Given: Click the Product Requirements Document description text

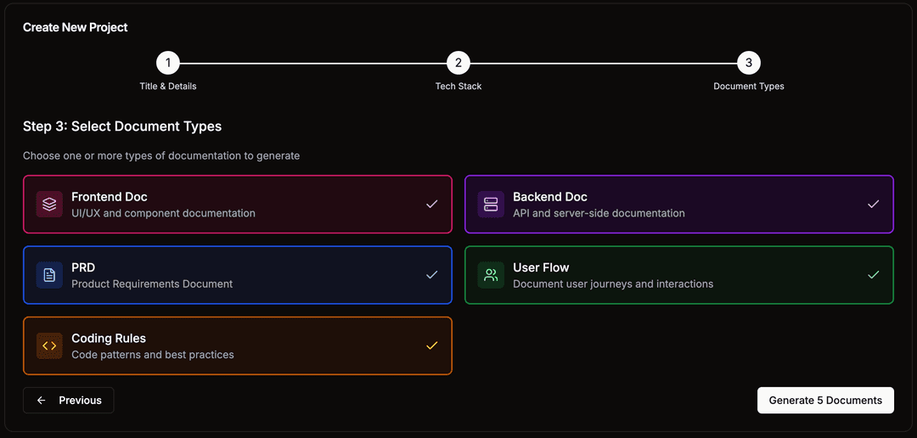Looking at the screenshot, I should 152,284.
